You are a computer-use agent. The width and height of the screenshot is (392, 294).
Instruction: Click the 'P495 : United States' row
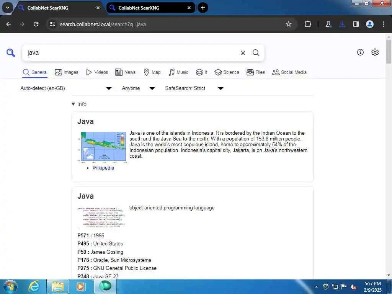click(x=100, y=244)
